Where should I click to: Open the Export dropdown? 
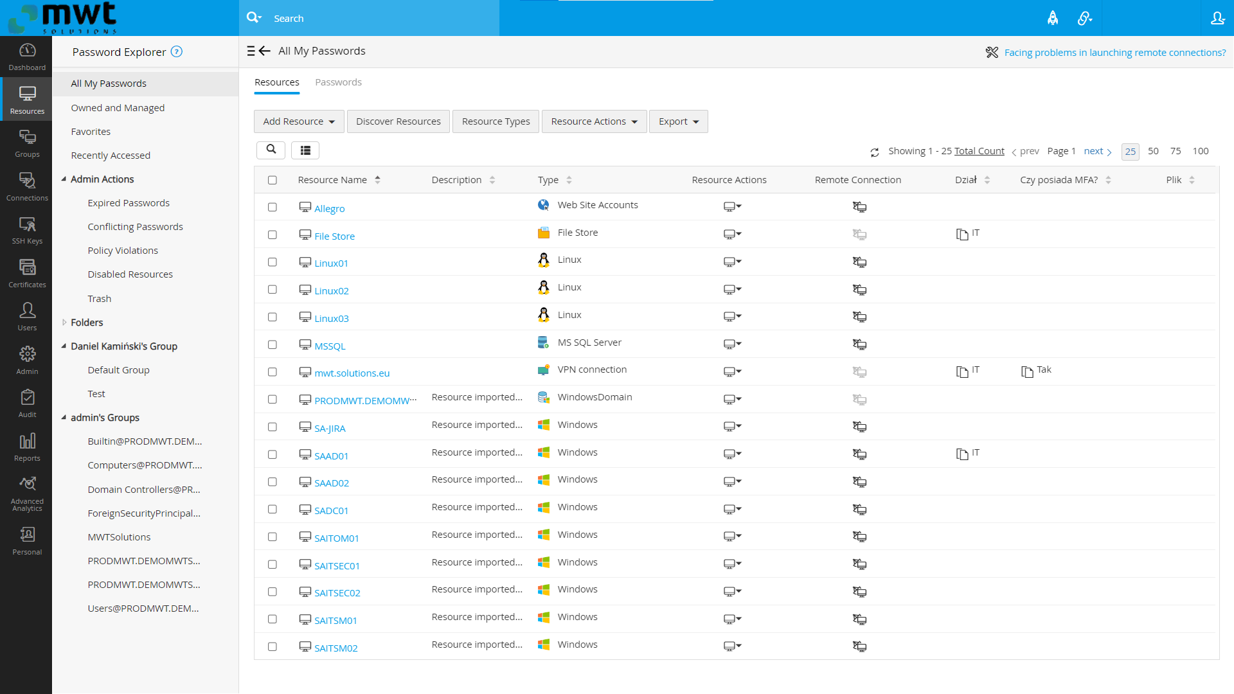click(678, 121)
